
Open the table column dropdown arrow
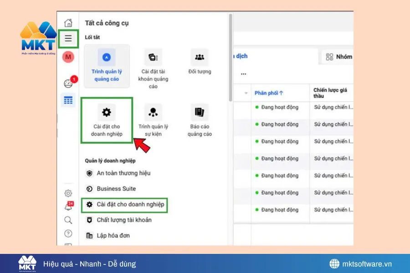coord(246,92)
